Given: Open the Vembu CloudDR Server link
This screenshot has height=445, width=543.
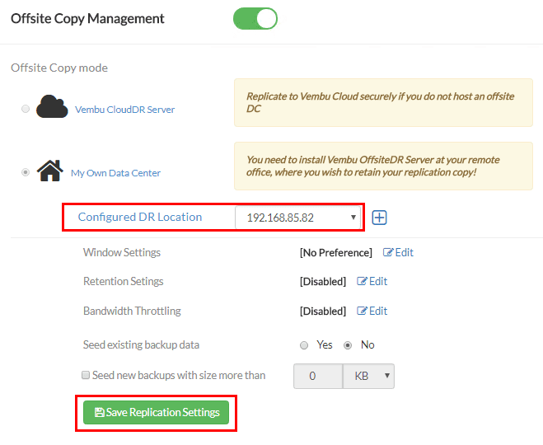Looking at the screenshot, I should (x=124, y=109).
